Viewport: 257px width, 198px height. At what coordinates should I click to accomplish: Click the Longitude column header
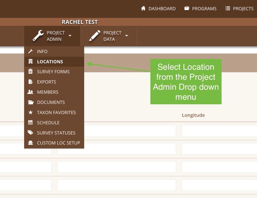tap(193, 115)
